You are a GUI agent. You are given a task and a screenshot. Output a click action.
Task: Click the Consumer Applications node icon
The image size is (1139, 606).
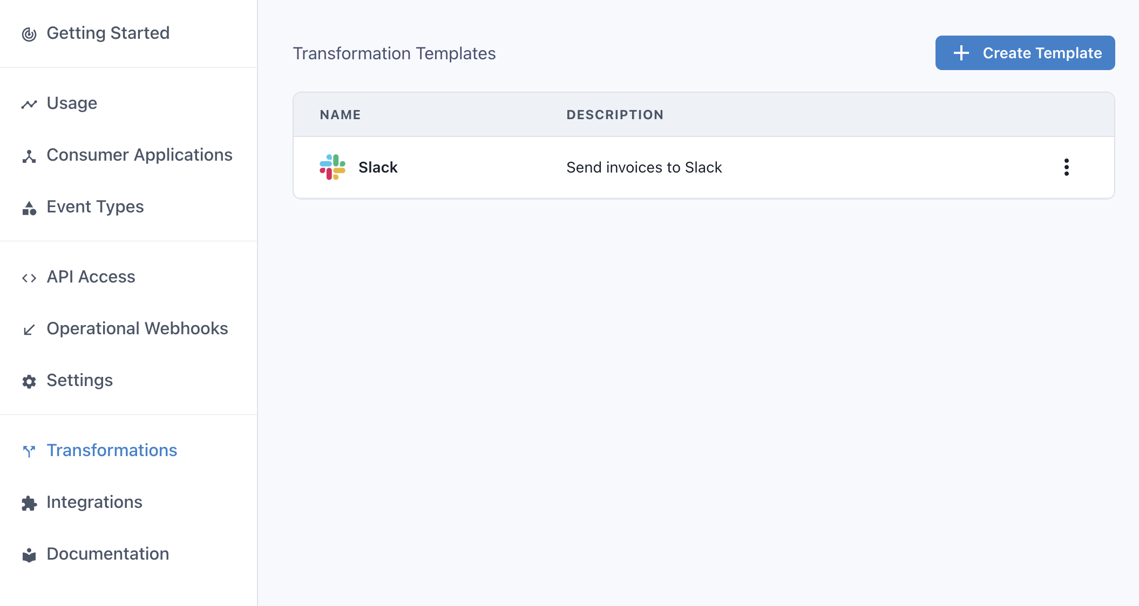(29, 156)
